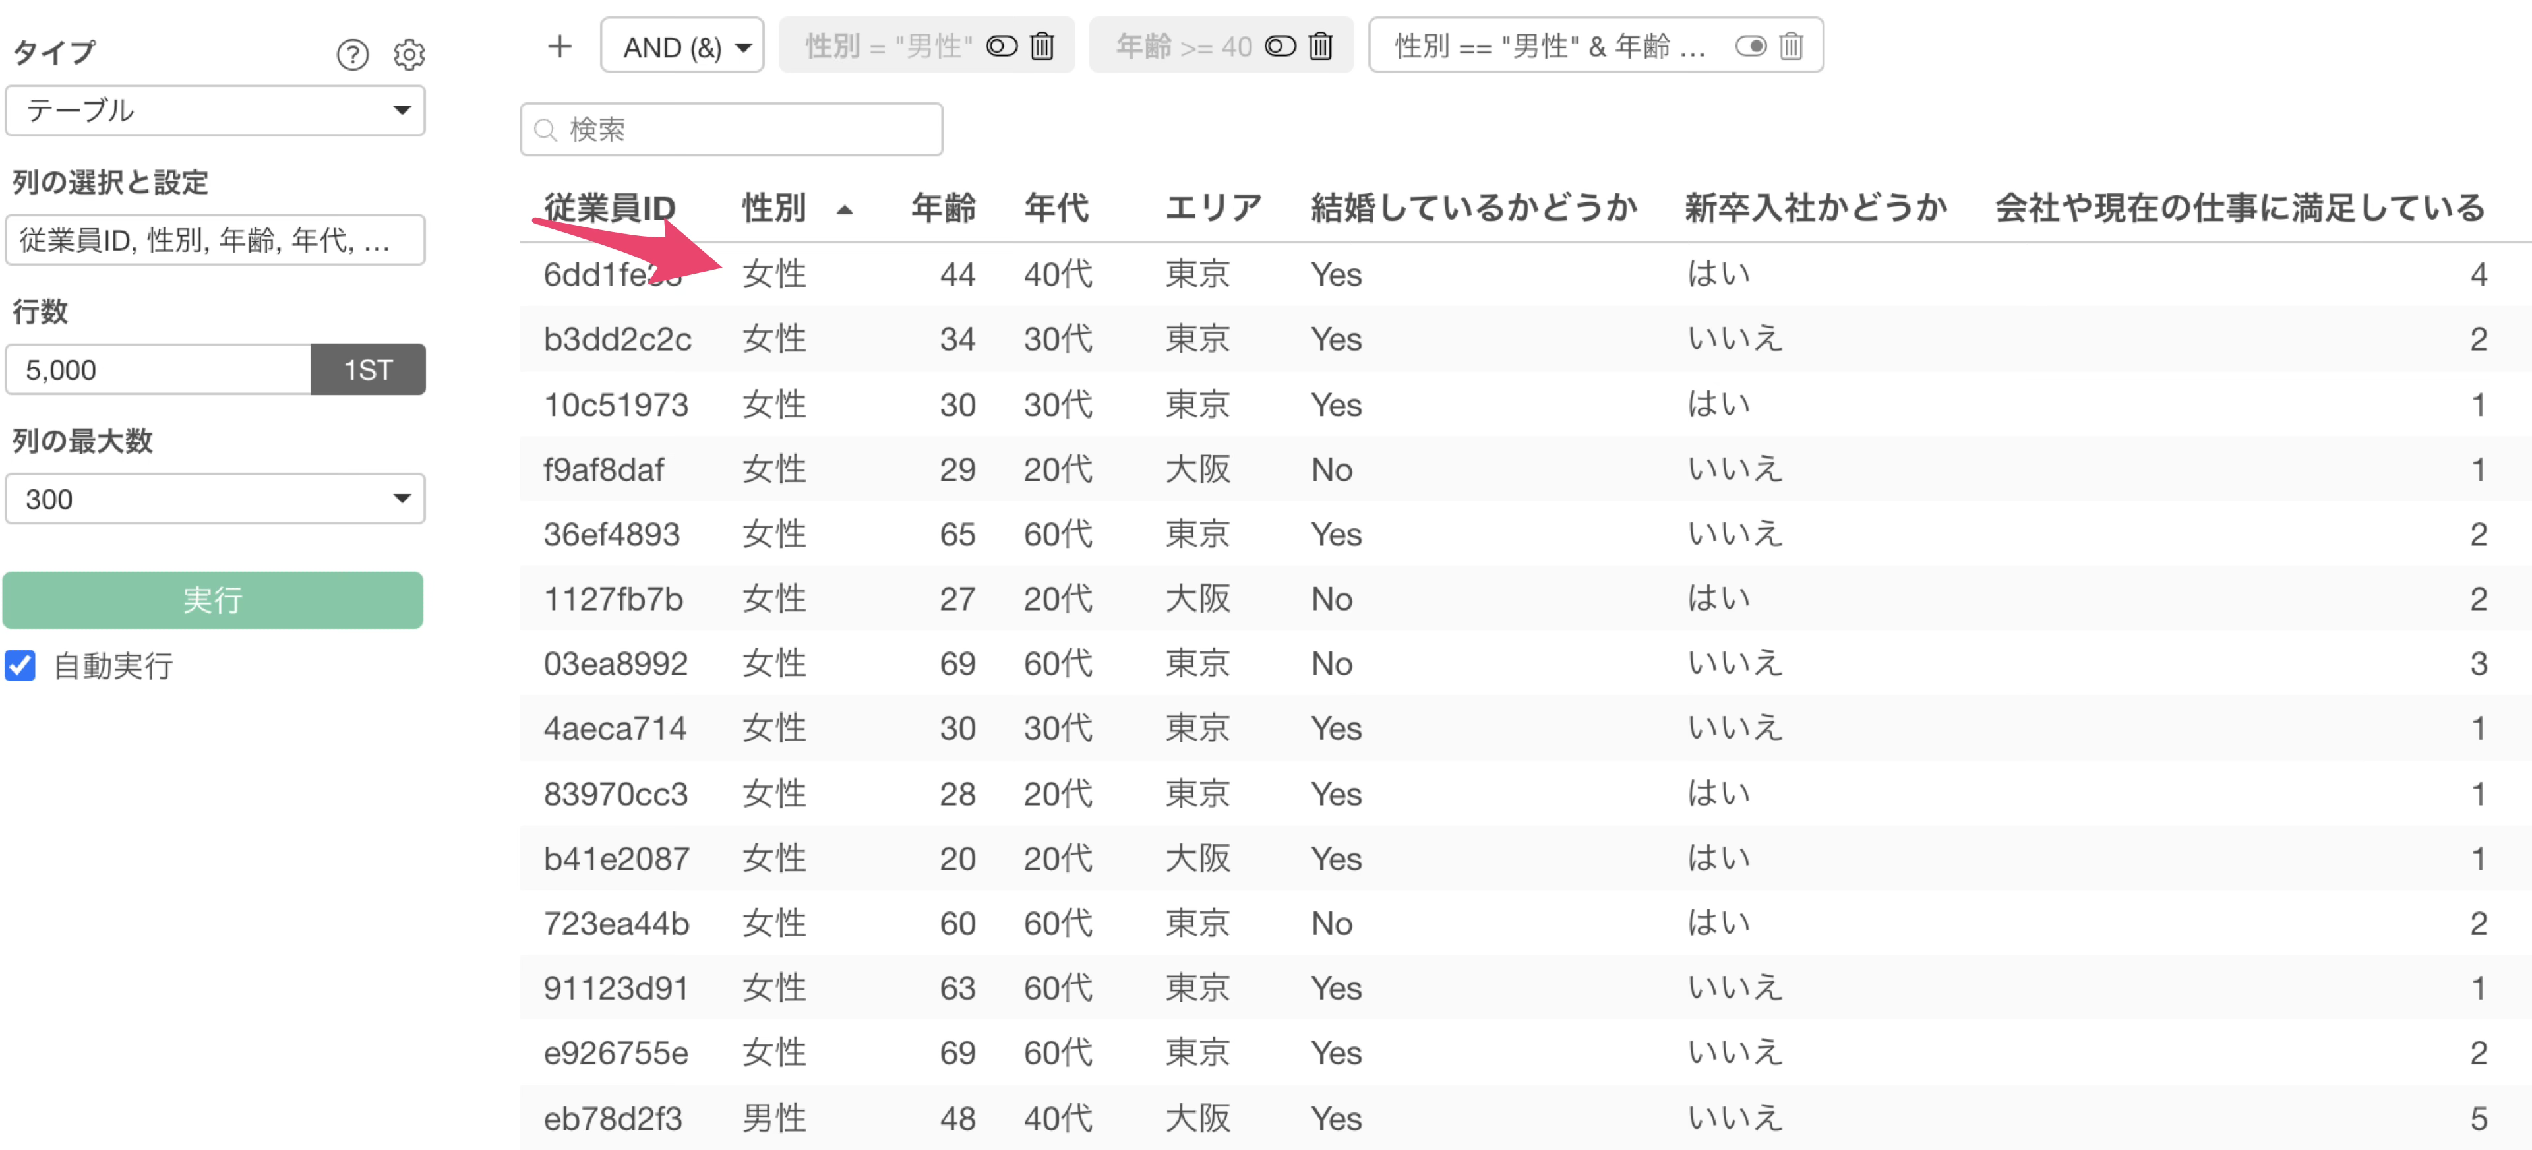Click the search magnifier icon

pyautogui.click(x=545, y=130)
